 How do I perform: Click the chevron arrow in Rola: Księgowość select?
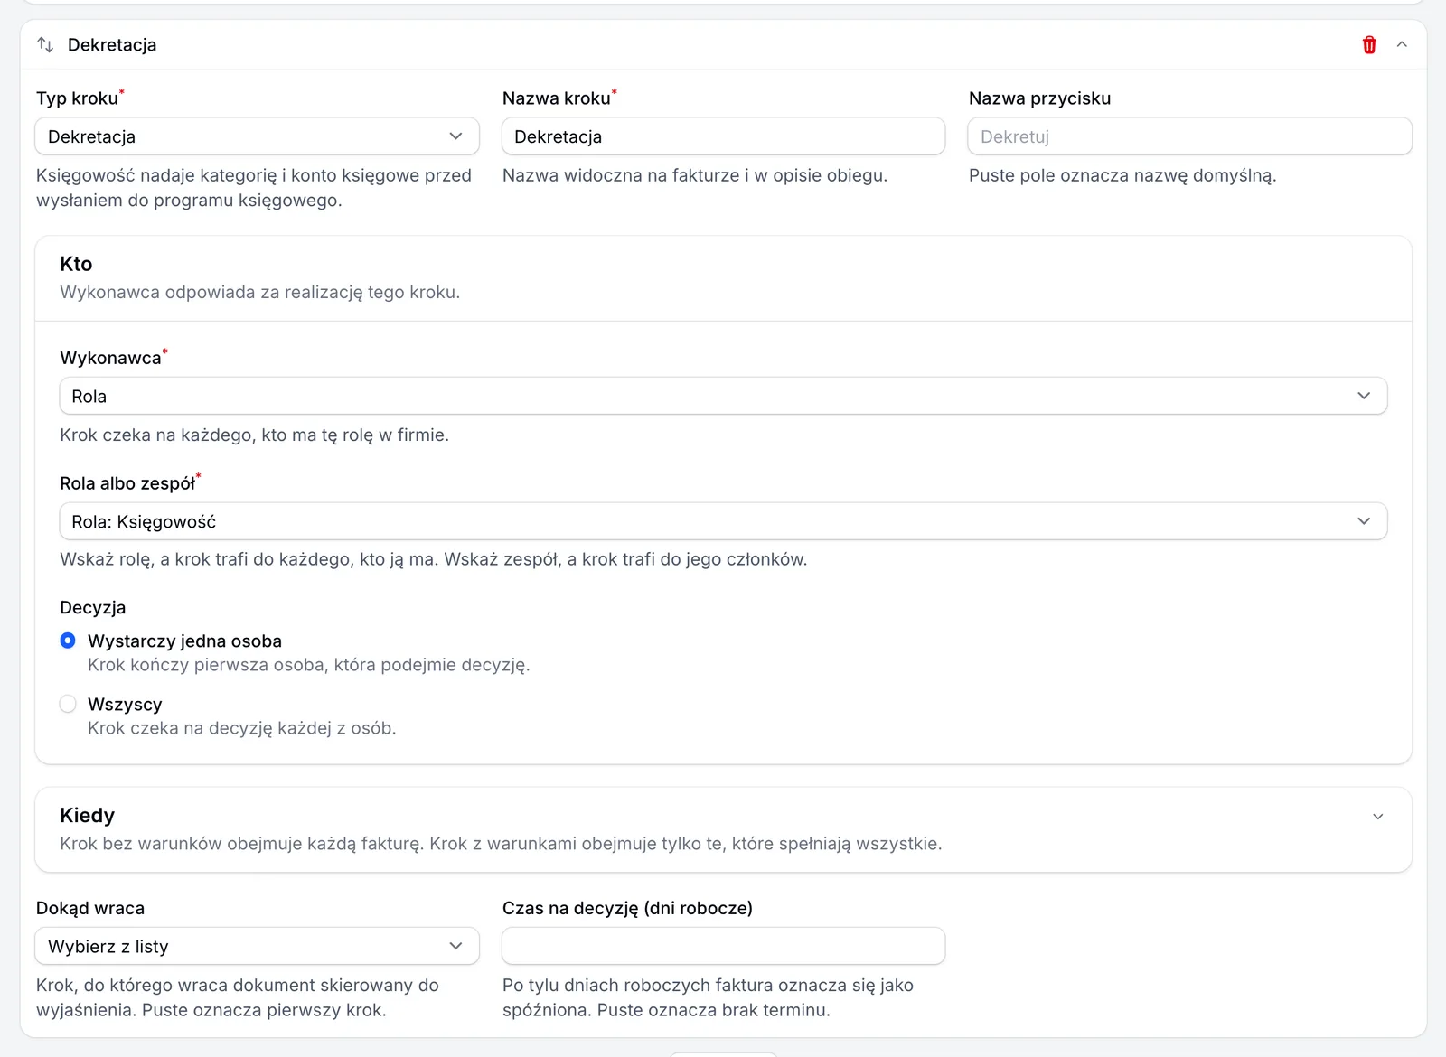click(x=1364, y=521)
